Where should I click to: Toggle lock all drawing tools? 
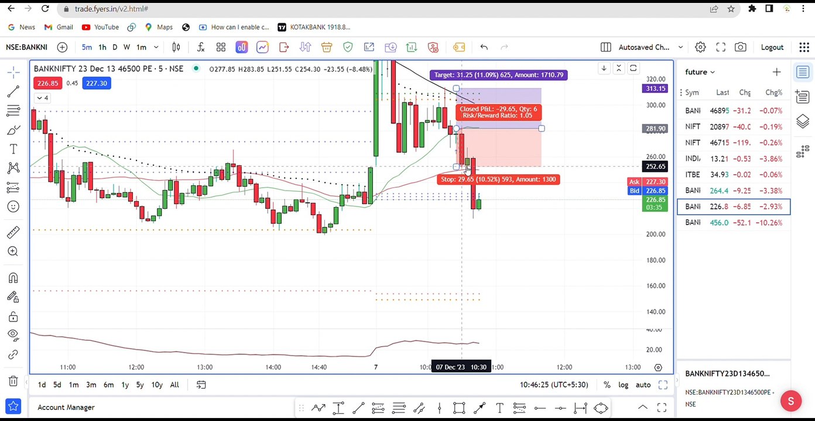point(13,317)
